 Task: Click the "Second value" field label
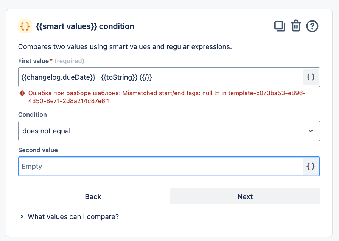[38, 150]
